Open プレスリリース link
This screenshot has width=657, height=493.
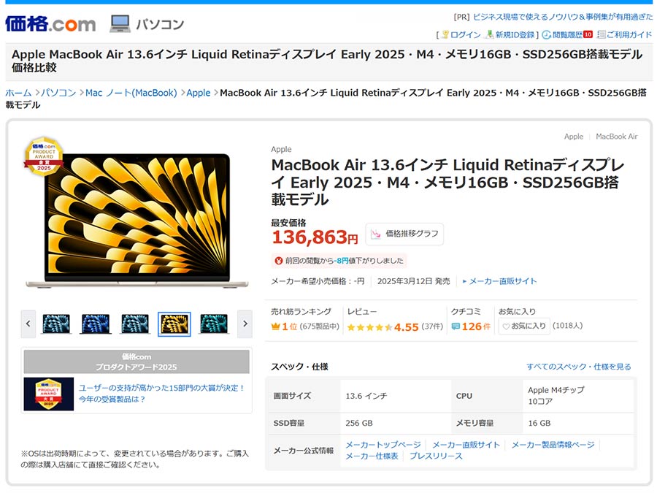click(x=436, y=456)
